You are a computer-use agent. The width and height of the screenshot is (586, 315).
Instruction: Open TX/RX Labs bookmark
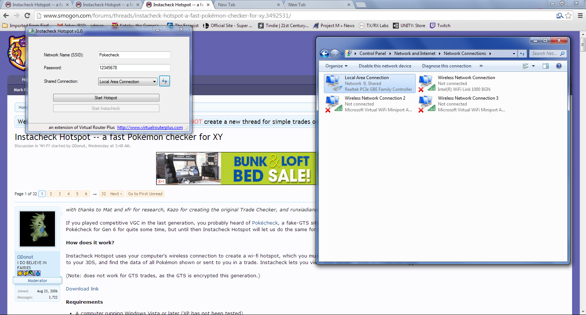pyautogui.click(x=374, y=26)
